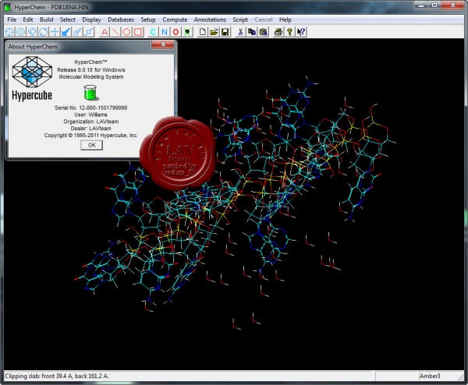
Task: Select the rectangle annotation tool
Action: point(138,32)
